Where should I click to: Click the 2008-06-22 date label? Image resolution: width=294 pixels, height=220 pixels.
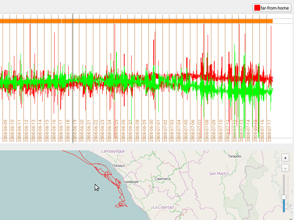(x=96, y=131)
